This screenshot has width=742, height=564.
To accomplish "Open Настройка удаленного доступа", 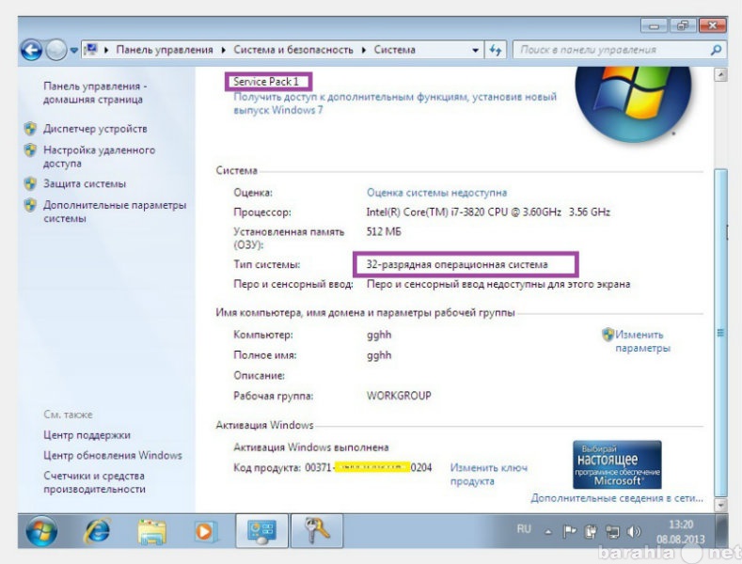I will 99,157.
